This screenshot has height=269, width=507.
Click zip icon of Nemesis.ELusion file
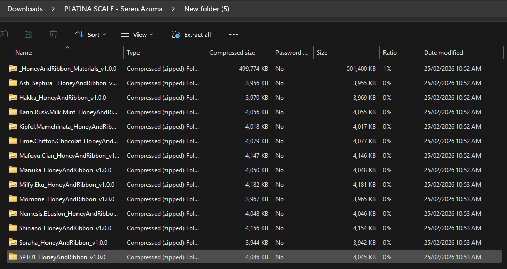[x=13, y=213]
